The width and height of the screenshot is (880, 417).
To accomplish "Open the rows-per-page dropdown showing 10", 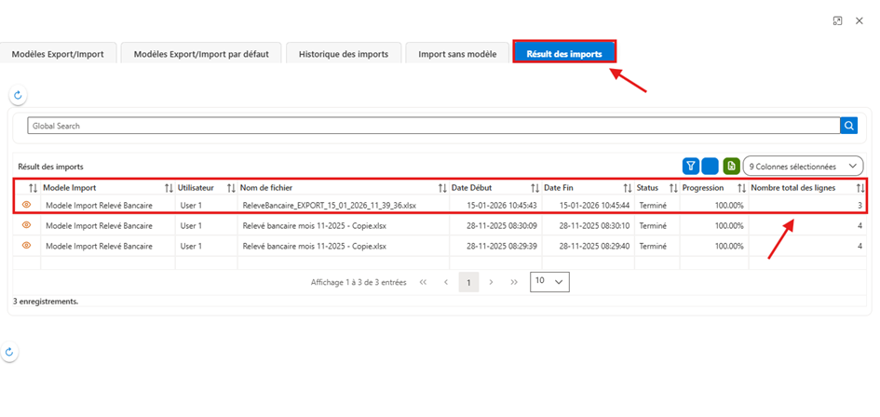I will click(x=549, y=282).
